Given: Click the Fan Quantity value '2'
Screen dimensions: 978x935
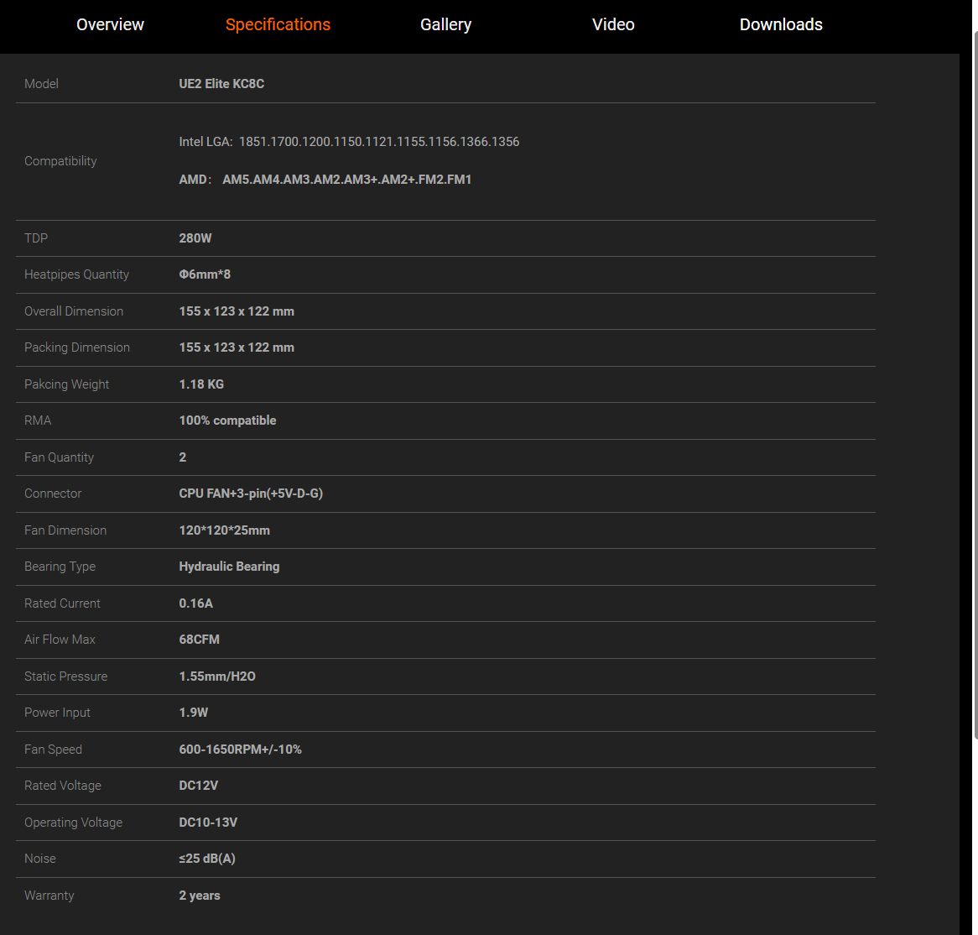Looking at the screenshot, I should coord(183,457).
